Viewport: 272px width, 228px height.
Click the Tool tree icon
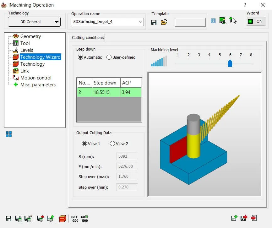point(16,43)
